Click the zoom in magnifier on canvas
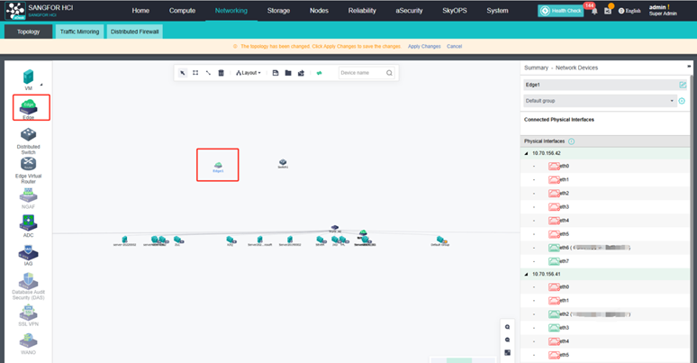The width and height of the screenshot is (697, 363). 507,327
